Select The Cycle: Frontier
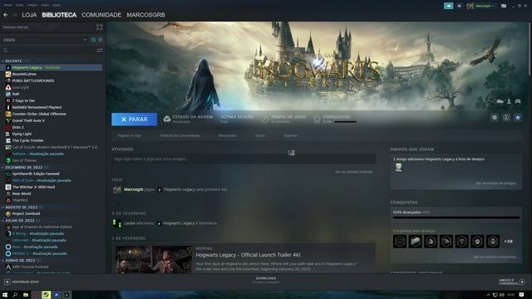This screenshot has width=532, height=299. pyautogui.click(x=27, y=140)
